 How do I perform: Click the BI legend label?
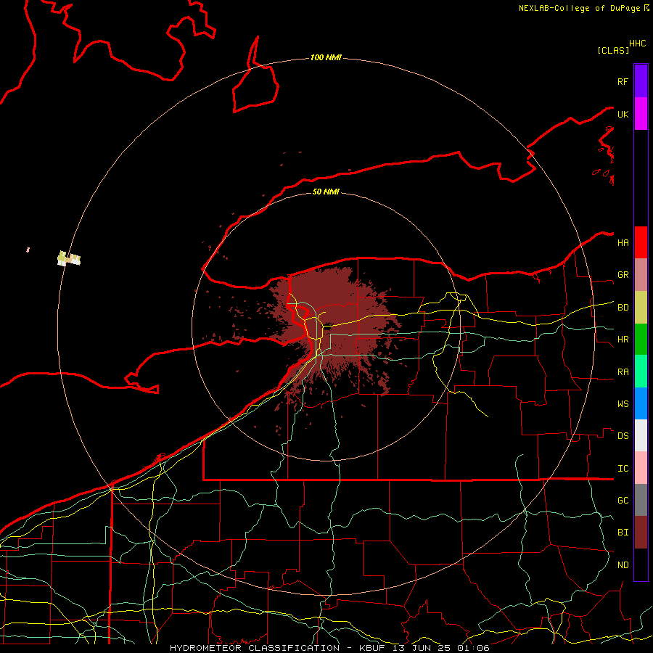pos(623,533)
